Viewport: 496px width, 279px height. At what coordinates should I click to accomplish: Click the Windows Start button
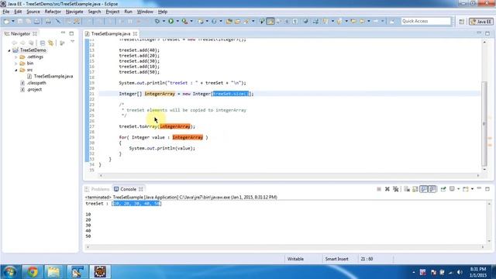tap(10, 272)
